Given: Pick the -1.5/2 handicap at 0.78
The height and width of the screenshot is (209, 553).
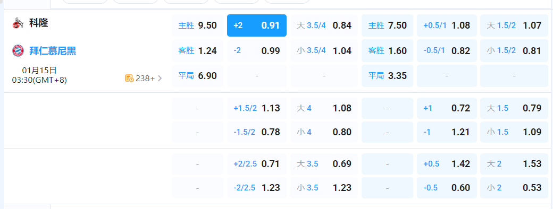Looking at the screenshot, I should click(x=257, y=132).
